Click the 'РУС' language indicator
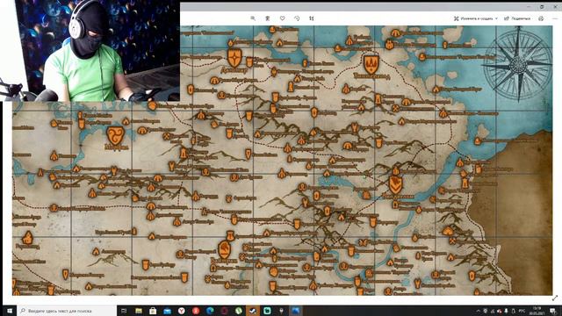The image size is (562, 316). 522,311
